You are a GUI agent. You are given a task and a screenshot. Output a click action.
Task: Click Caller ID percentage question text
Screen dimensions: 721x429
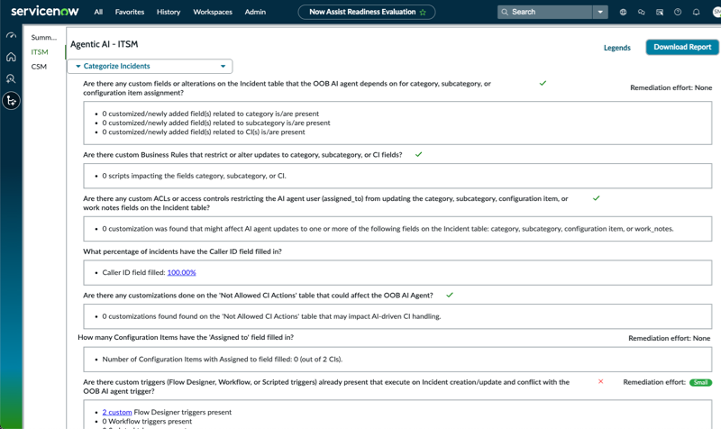tap(182, 251)
